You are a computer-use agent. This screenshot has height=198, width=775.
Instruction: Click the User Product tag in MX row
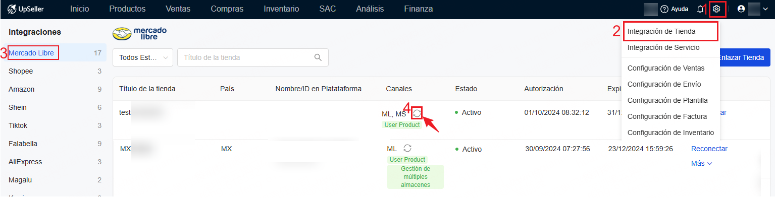tap(408, 159)
